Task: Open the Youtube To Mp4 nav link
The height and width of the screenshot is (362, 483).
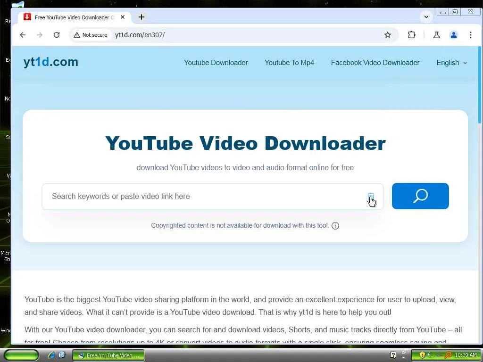Action: click(289, 63)
